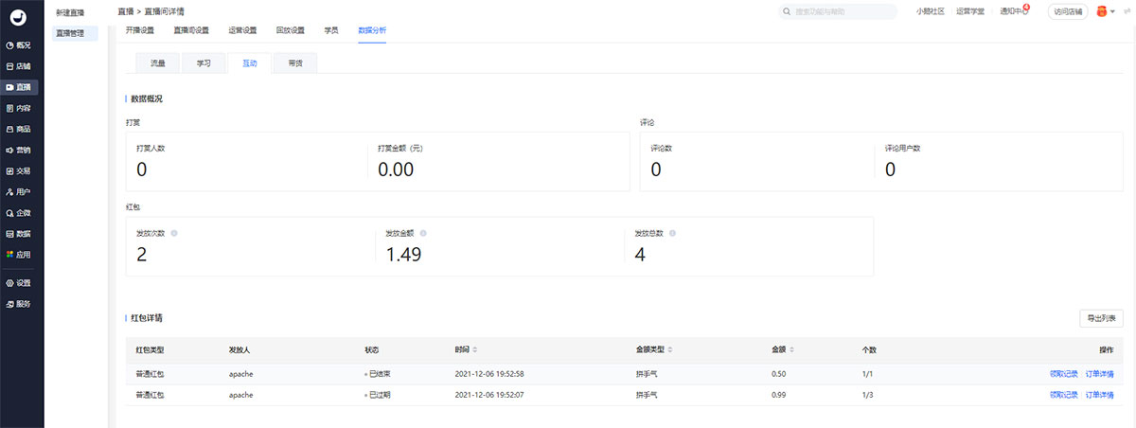This screenshot has width=1136, height=428.
Task: Open 概况 overview in the sidebar
Action: 19,45
